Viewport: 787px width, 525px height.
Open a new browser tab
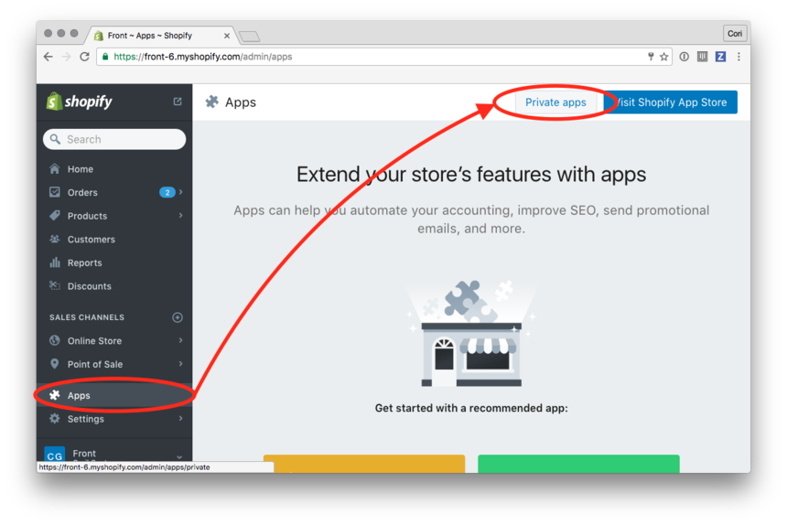250,36
